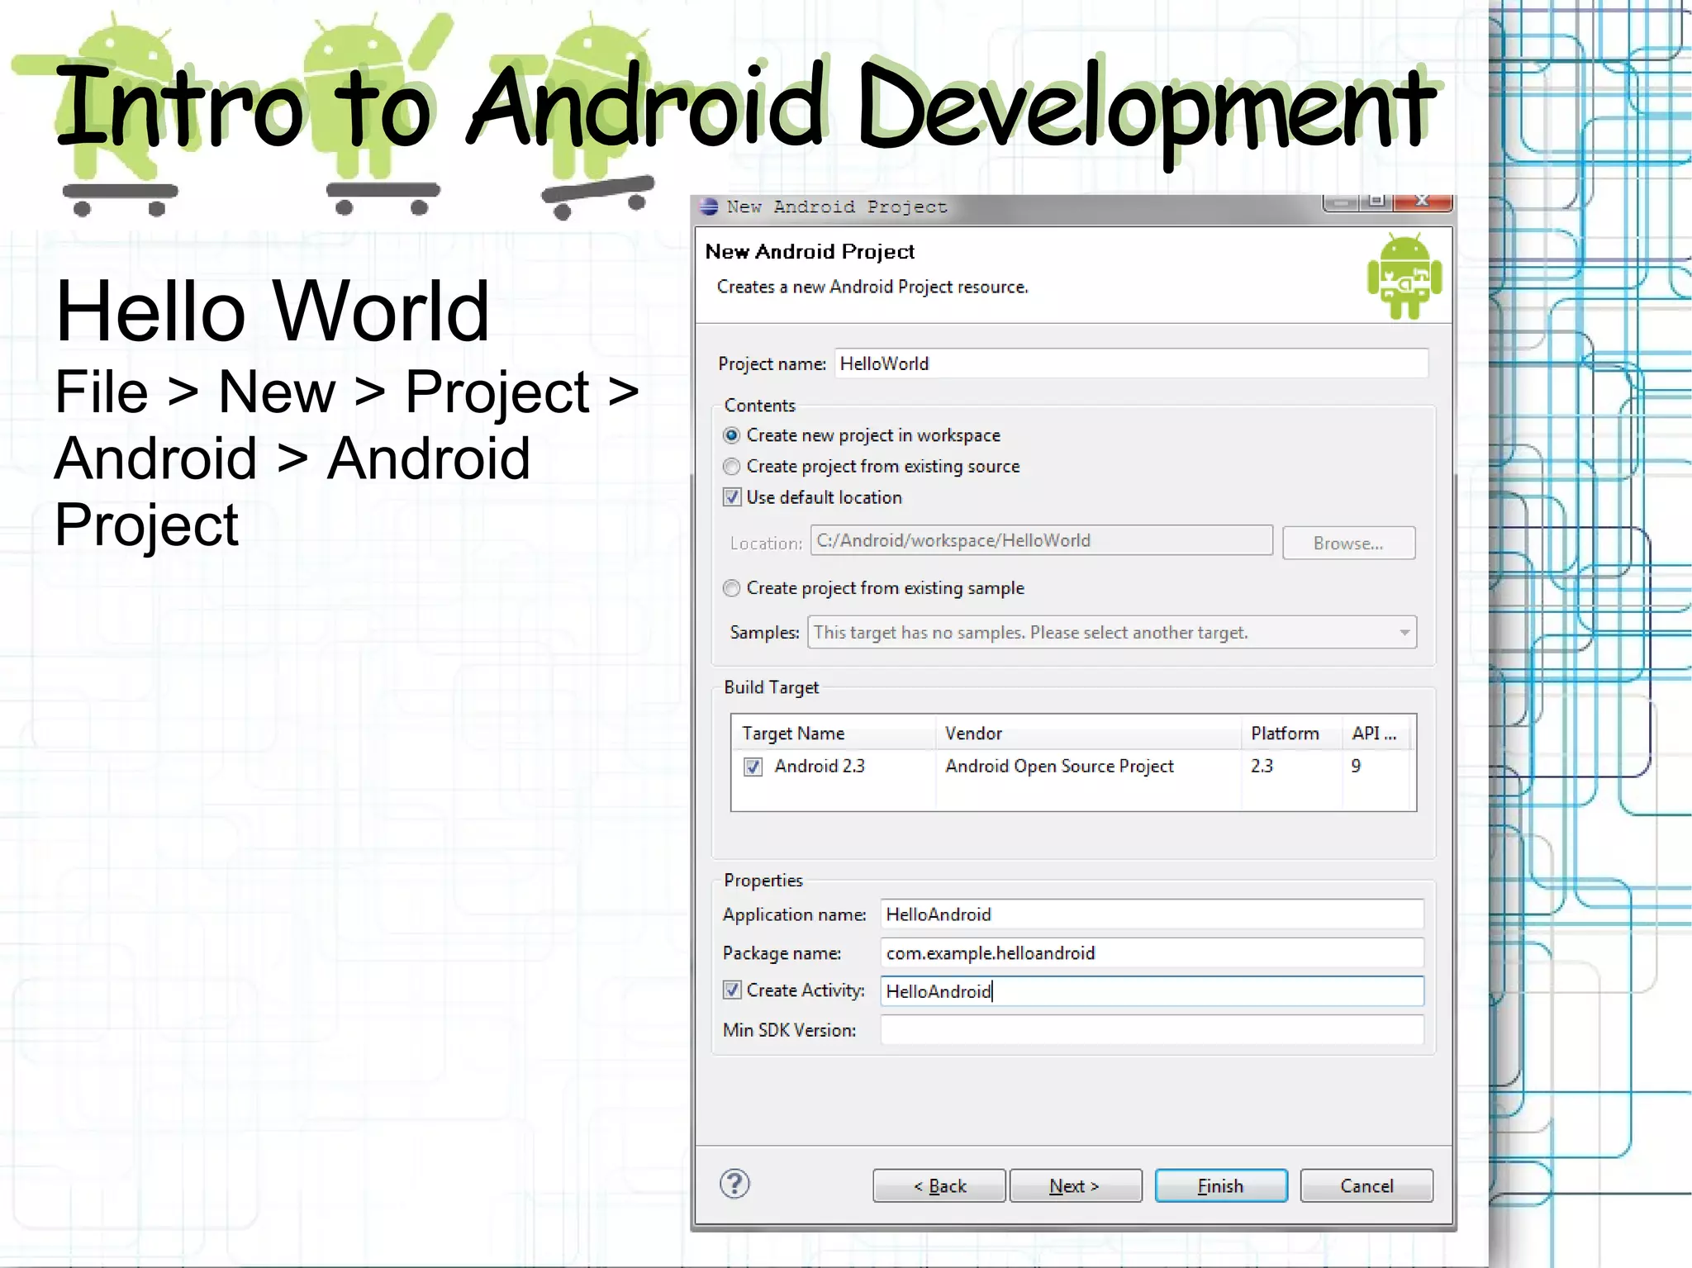Click the platform value 2.3 cell
The image size is (1692, 1268).
1262,767
